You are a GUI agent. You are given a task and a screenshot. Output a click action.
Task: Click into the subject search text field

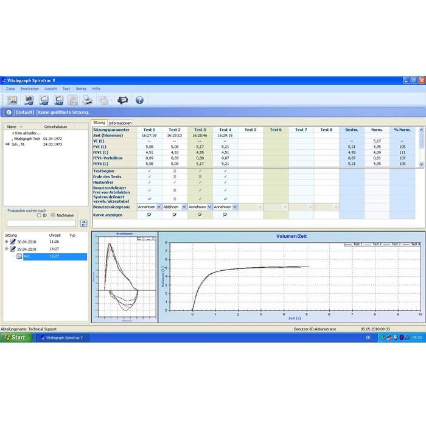point(41,223)
